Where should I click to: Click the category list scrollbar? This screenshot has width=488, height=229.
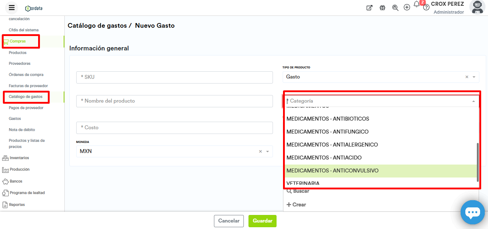pos(478,162)
